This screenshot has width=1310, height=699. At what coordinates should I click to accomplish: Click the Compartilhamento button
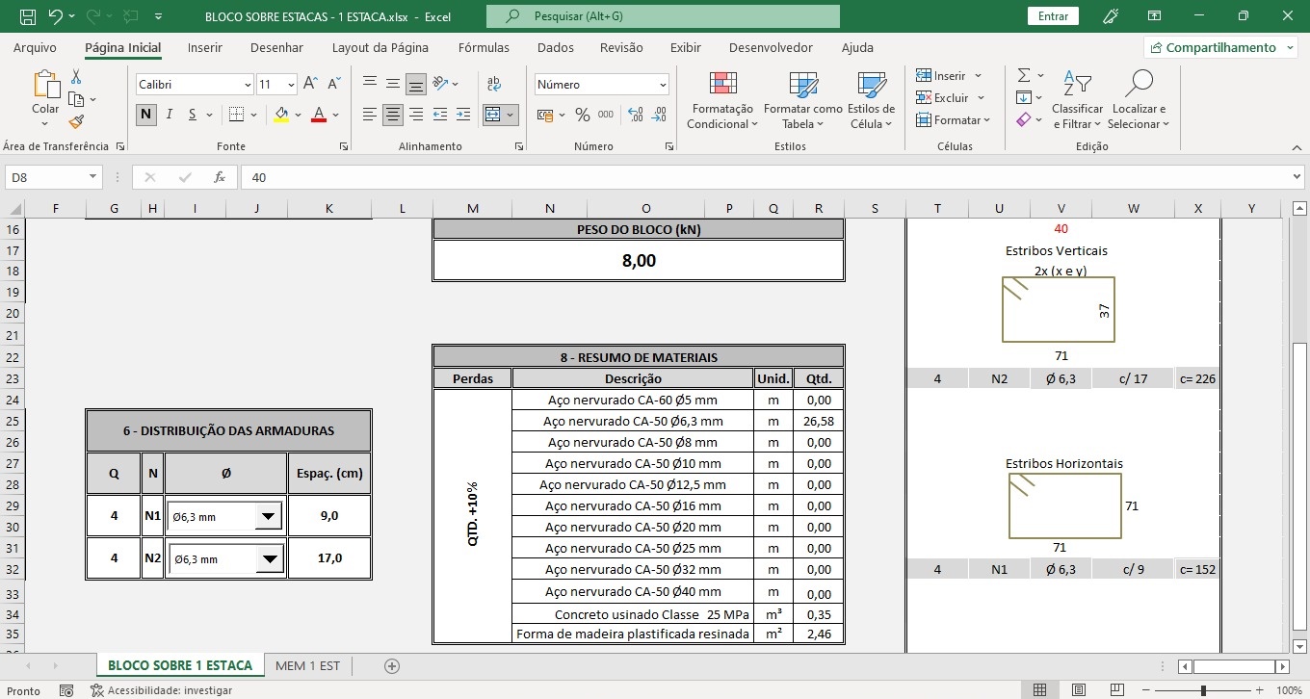click(1219, 47)
